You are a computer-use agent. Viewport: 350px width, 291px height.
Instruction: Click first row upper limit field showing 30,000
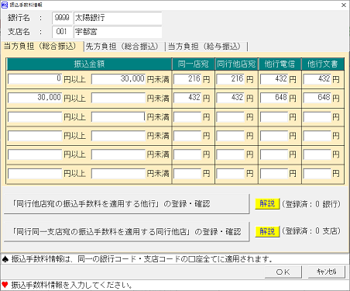[x=118, y=79]
